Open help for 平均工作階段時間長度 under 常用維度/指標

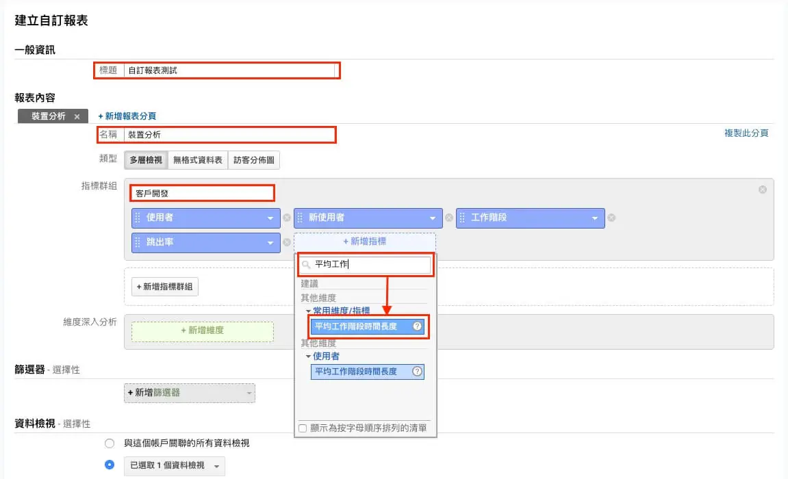click(417, 326)
